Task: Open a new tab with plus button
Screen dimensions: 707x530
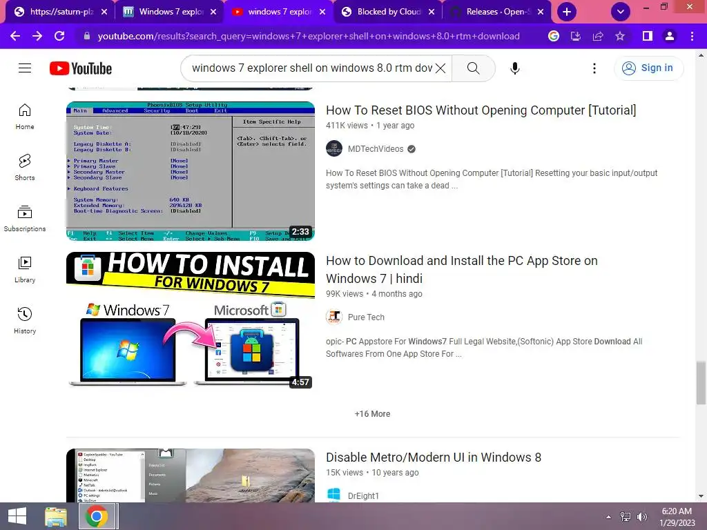Action: click(x=567, y=12)
